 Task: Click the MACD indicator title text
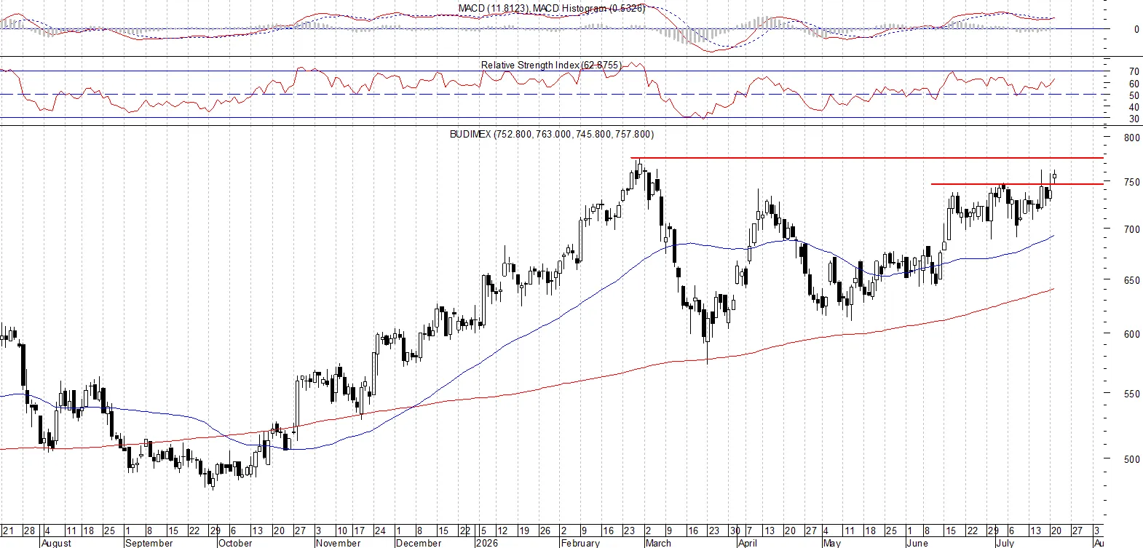(x=552, y=8)
